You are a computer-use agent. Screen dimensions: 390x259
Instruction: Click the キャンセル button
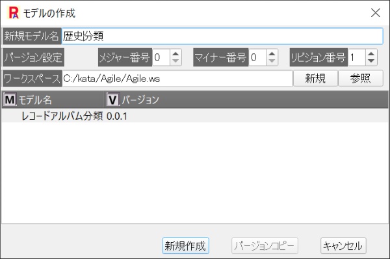pos(343,246)
